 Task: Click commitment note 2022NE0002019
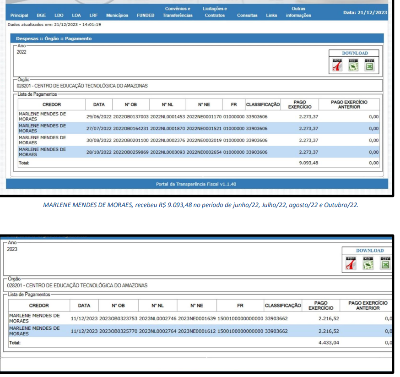coord(204,140)
